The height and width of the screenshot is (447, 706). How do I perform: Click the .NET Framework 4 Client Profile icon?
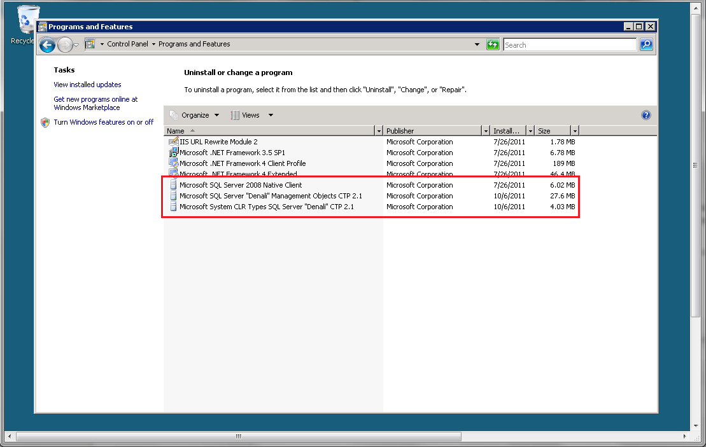[x=173, y=163]
